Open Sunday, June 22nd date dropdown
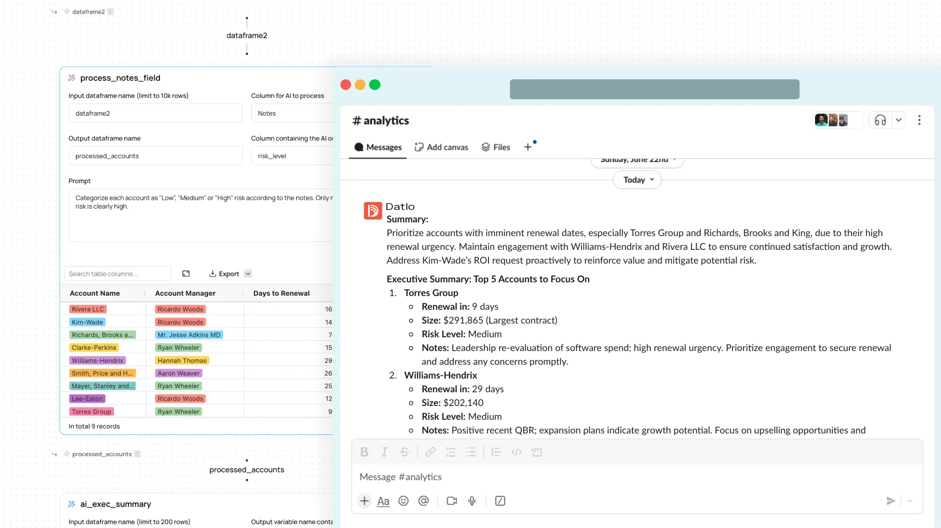Viewport: 941px width, 528px height. [x=637, y=161]
